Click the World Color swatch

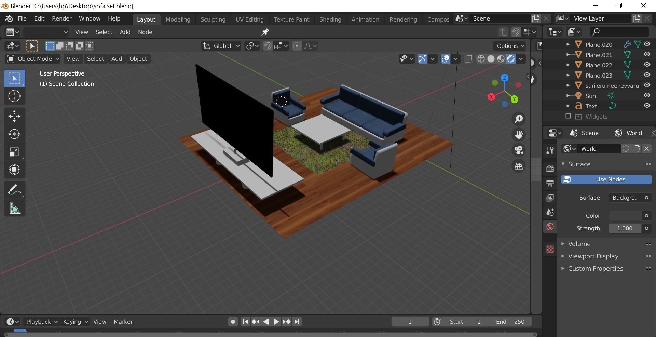[625, 216]
